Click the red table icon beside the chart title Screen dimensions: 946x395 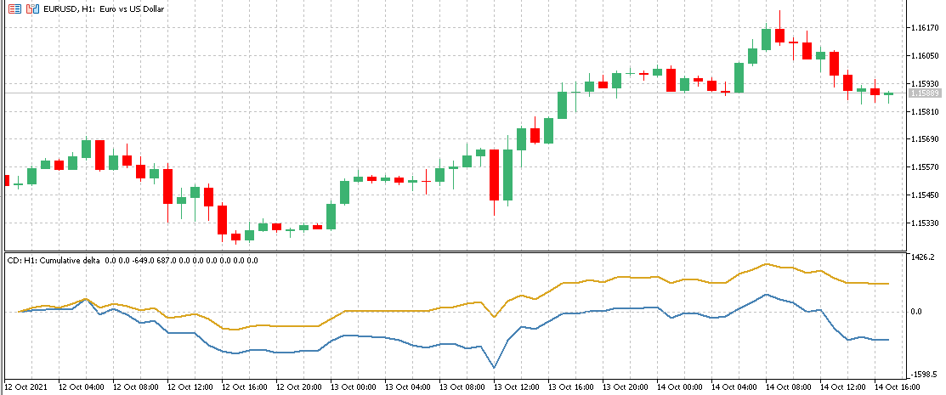[x=12, y=8]
